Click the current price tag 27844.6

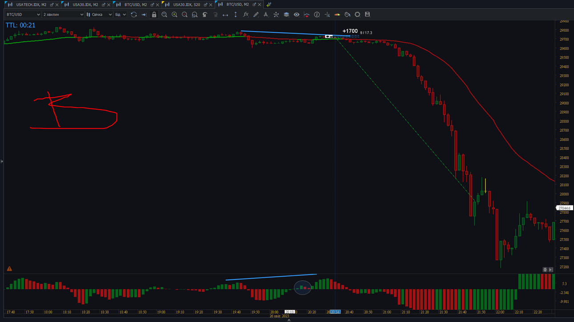564,208
